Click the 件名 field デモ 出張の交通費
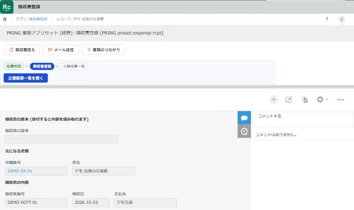 tap(104, 171)
